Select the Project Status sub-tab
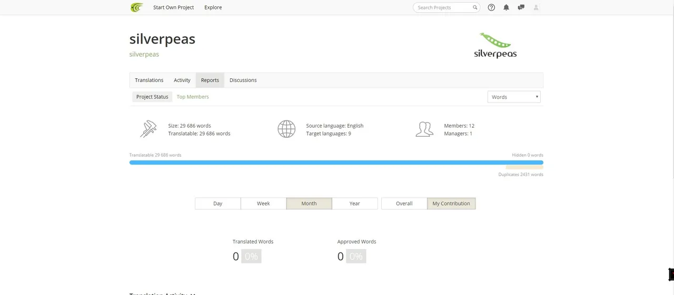This screenshot has width=674, height=295. tap(152, 97)
